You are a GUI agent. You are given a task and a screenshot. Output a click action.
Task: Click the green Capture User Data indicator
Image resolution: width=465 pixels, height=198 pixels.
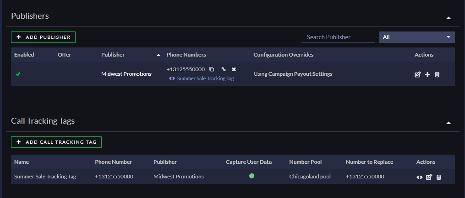pyautogui.click(x=252, y=176)
